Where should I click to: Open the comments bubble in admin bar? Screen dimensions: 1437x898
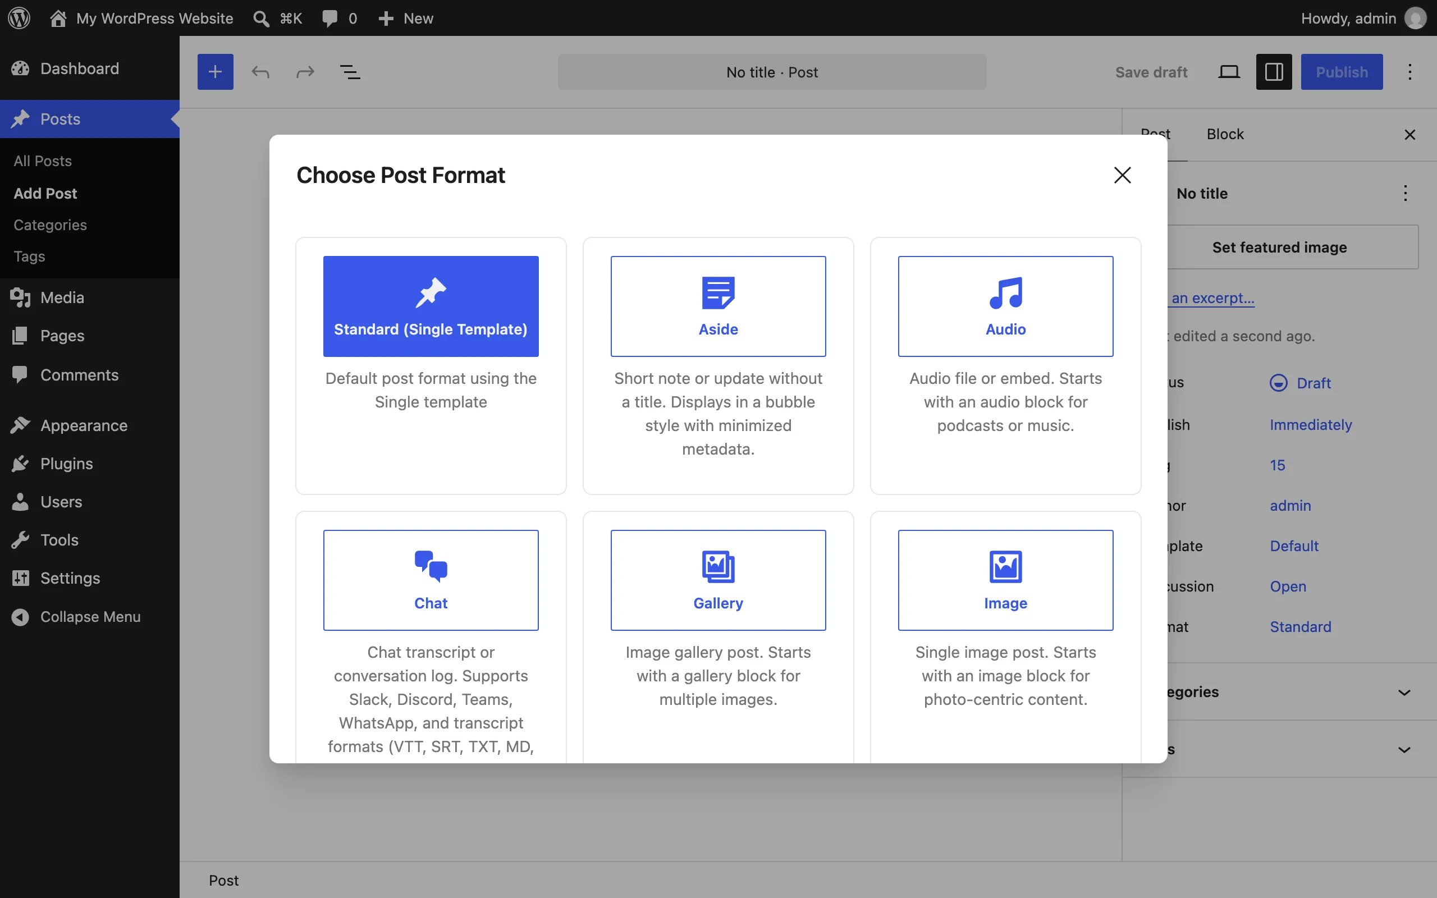coord(339,18)
